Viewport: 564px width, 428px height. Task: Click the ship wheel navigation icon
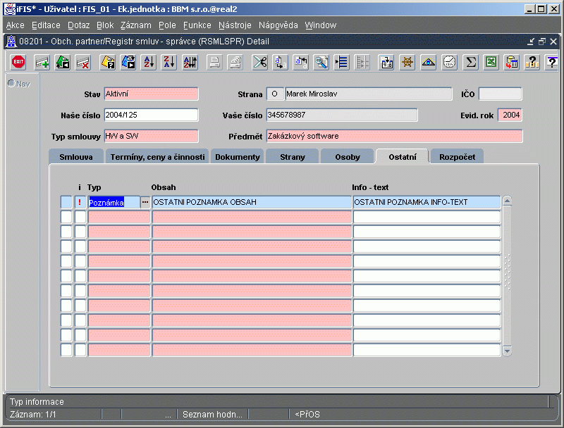tap(407, 63)
